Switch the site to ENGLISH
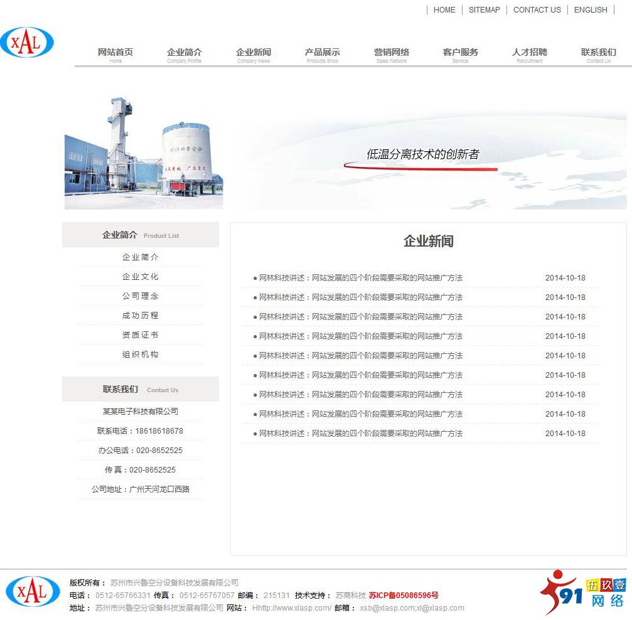Image resolution: width=632 pixels, height=620 pixels. tap(589, 10)
